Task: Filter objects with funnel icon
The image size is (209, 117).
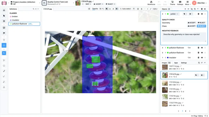Action: [198, 9]
